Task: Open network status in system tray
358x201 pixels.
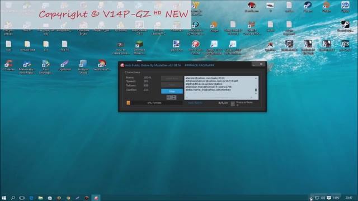Action: pos(317,198)
